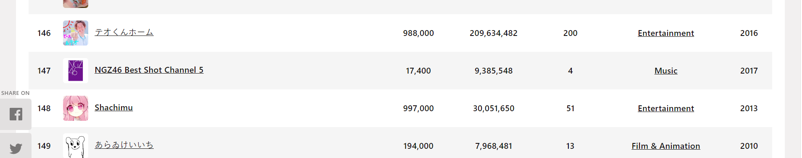Click subscriber count 997,000
Viewport: 802px width, 158px height.
(418, 108)
